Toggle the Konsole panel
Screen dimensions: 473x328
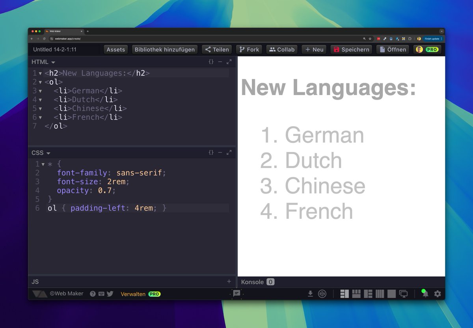coord(252,282)
